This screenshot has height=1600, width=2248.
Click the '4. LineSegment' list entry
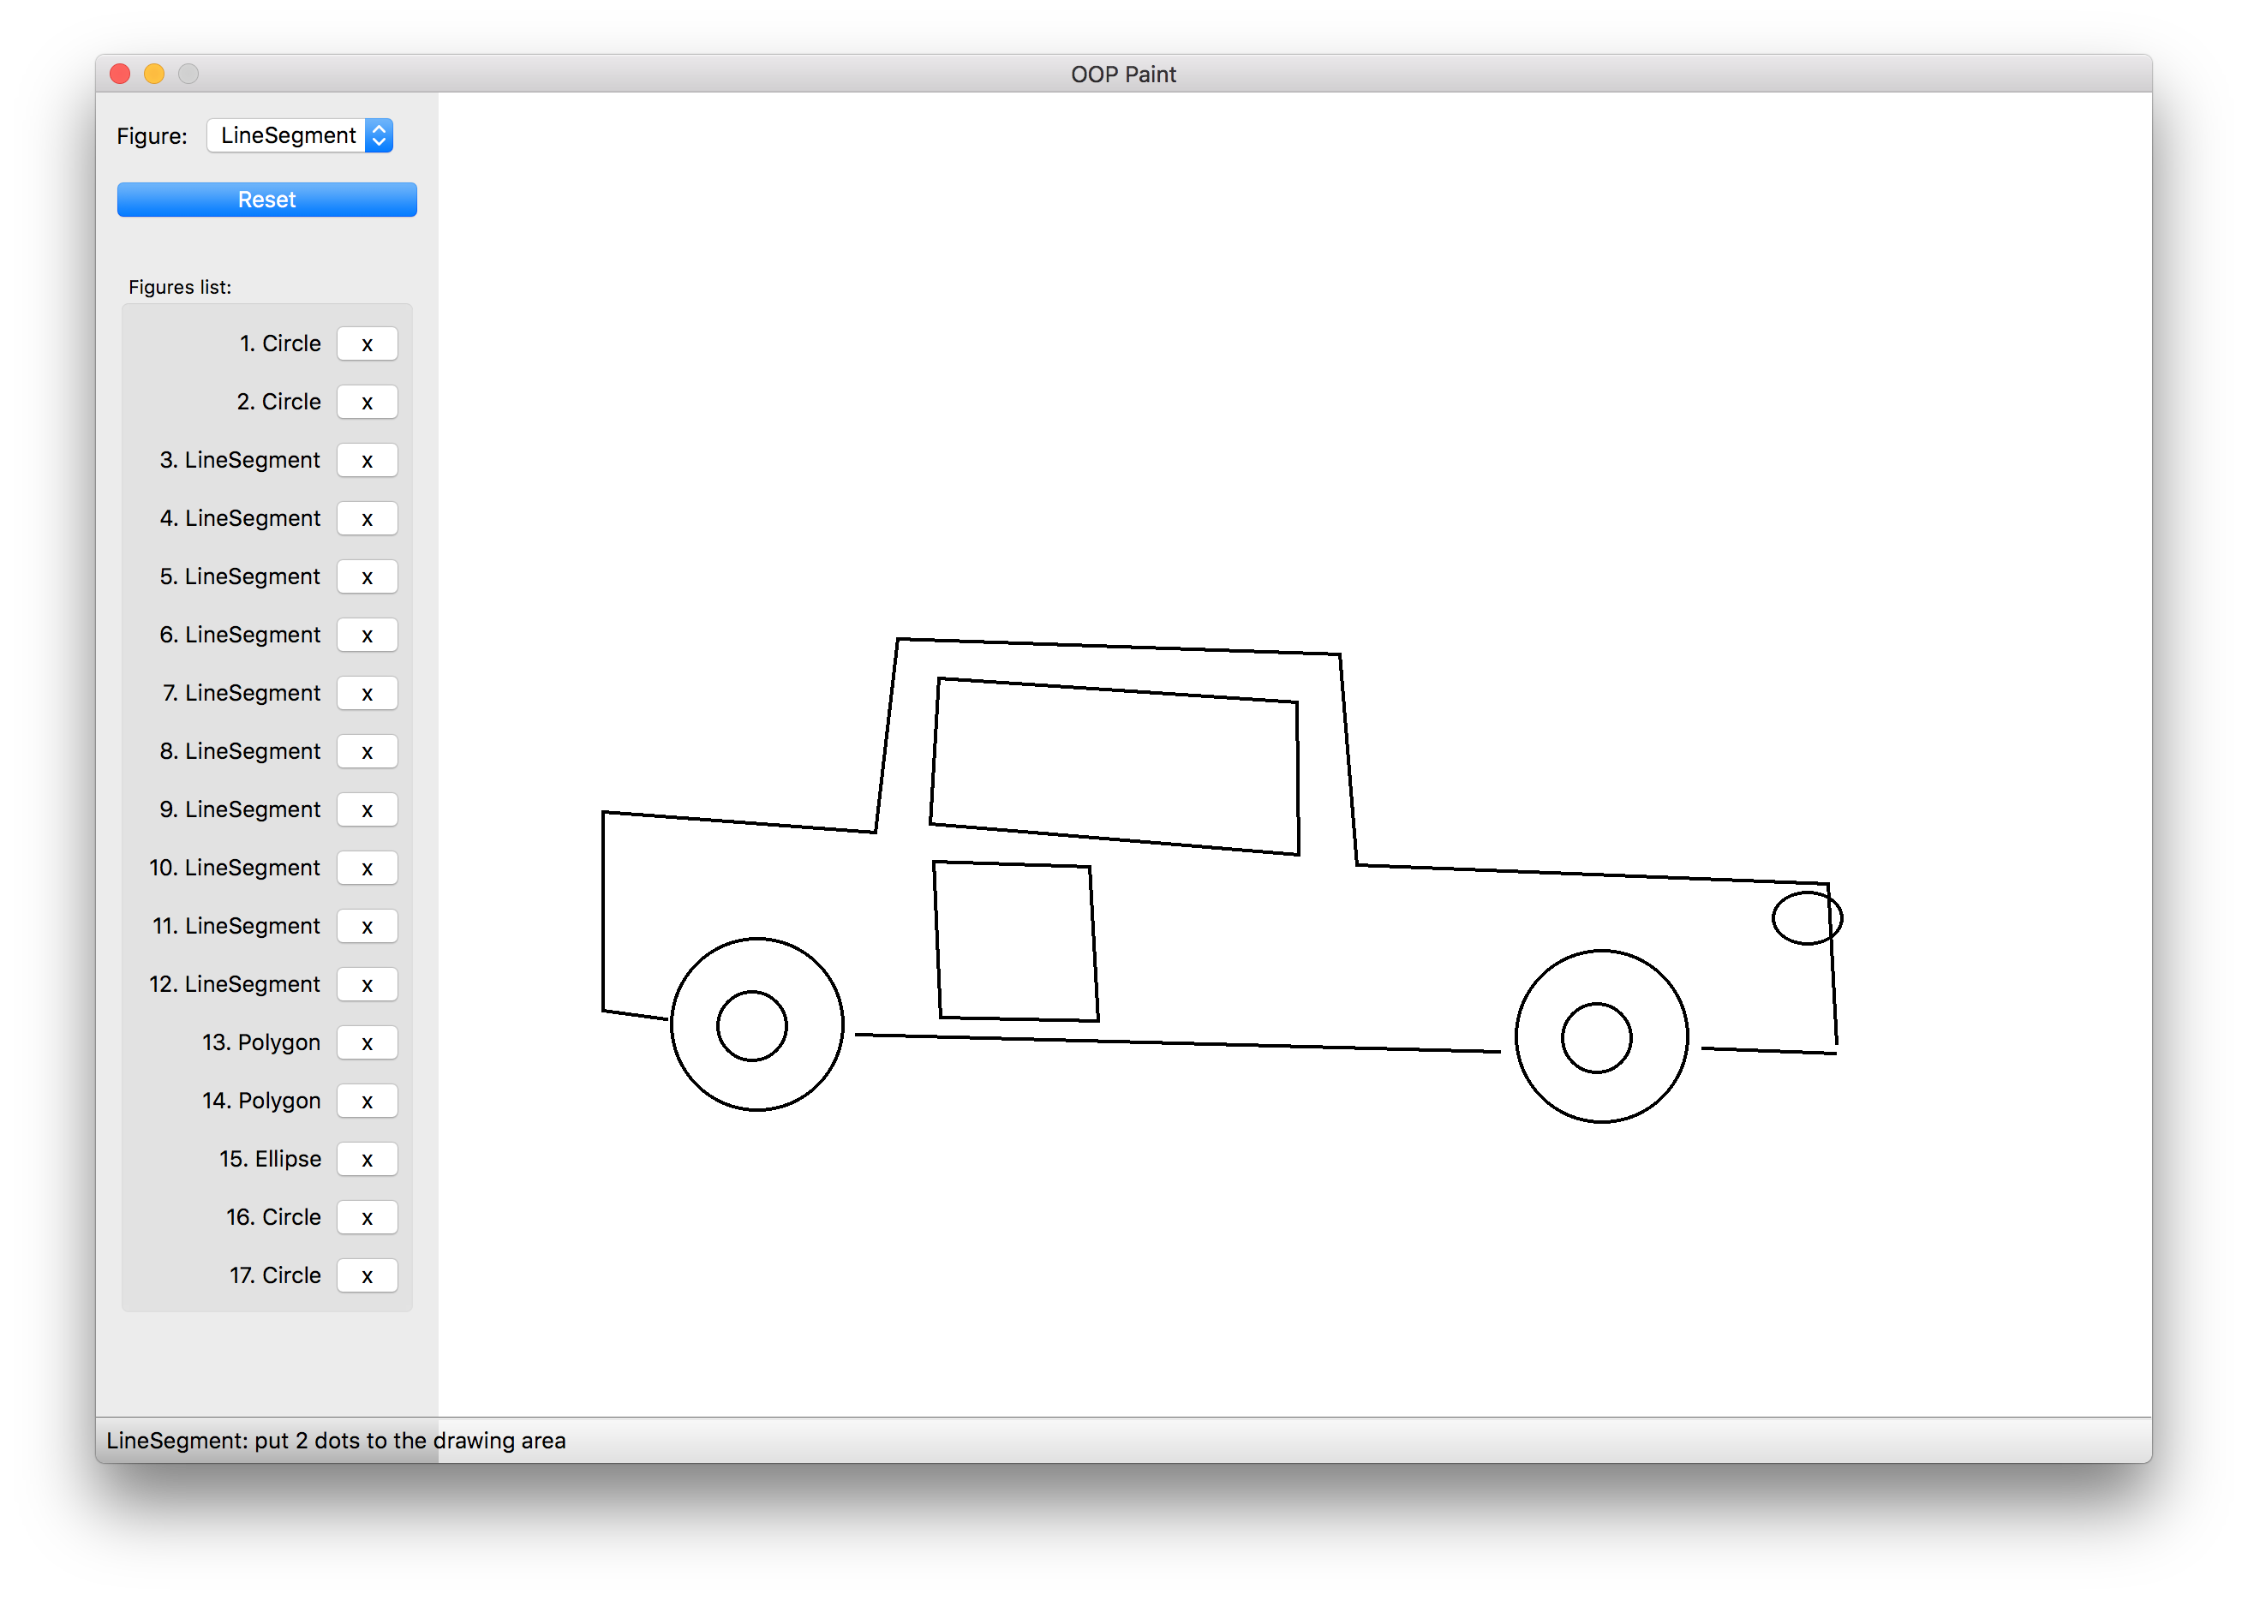[x=241, y=518]
